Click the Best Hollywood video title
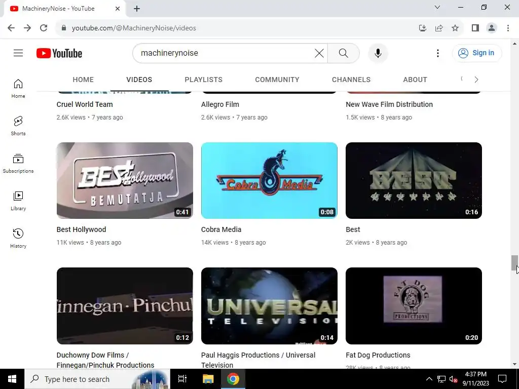 (x=82, y=229)
